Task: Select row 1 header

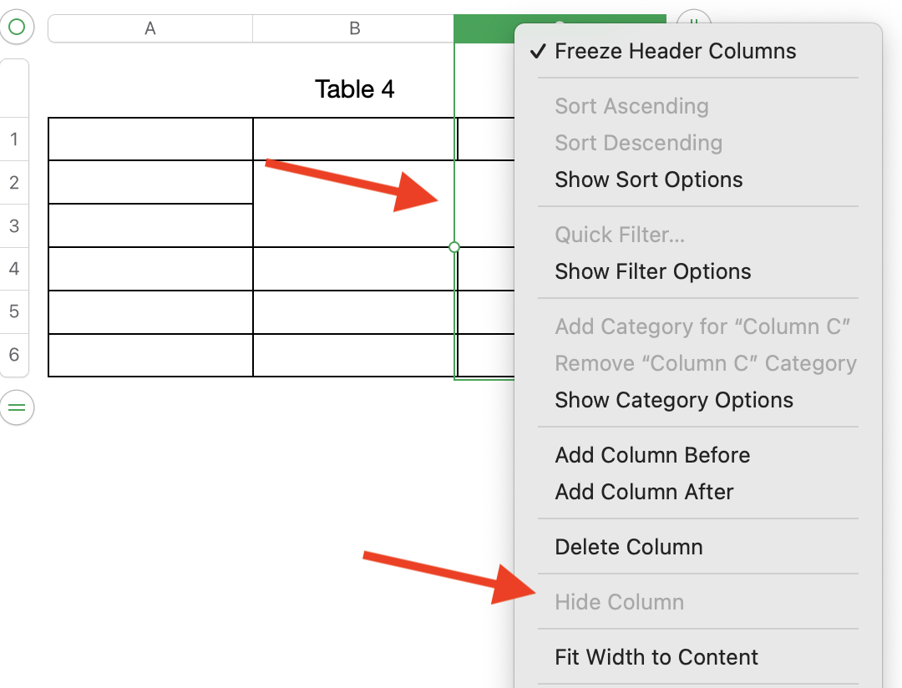Action: (14, 139)
